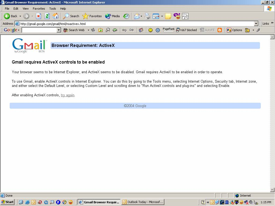Open the View menu
This screenshot has height=206, width=275.
point(26,9)
